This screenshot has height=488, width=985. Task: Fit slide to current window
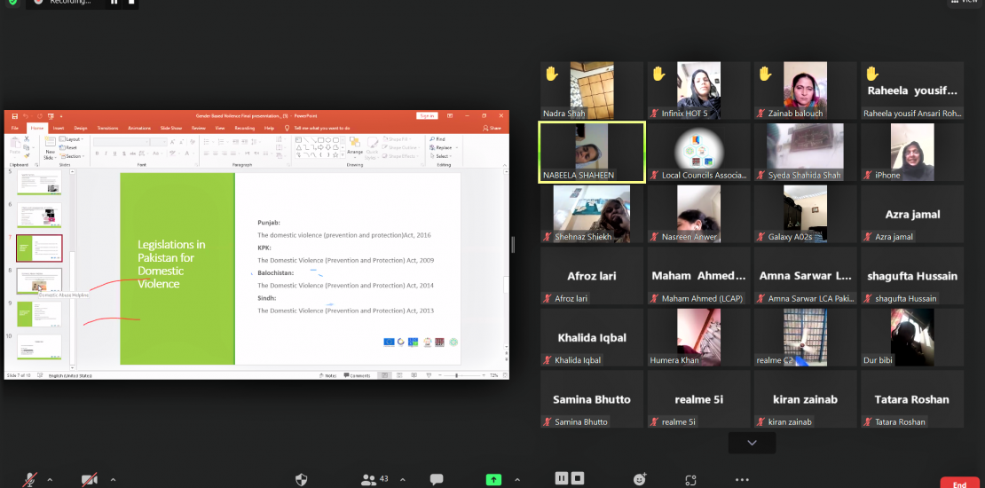pyautogui.click(x=503, y=375)
